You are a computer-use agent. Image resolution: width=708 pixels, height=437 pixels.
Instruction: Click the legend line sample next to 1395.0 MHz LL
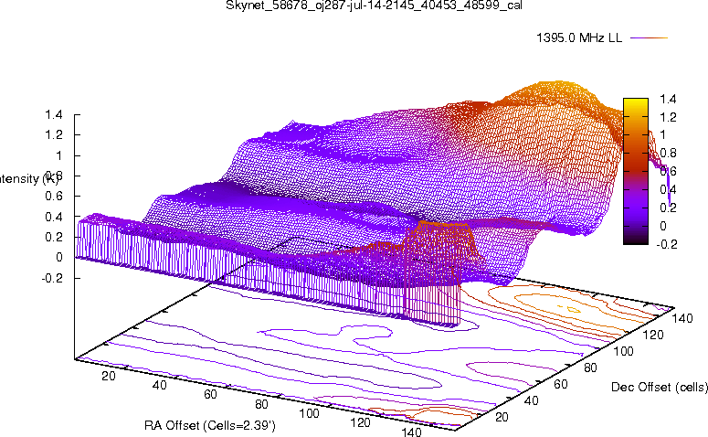click(649, 38)
